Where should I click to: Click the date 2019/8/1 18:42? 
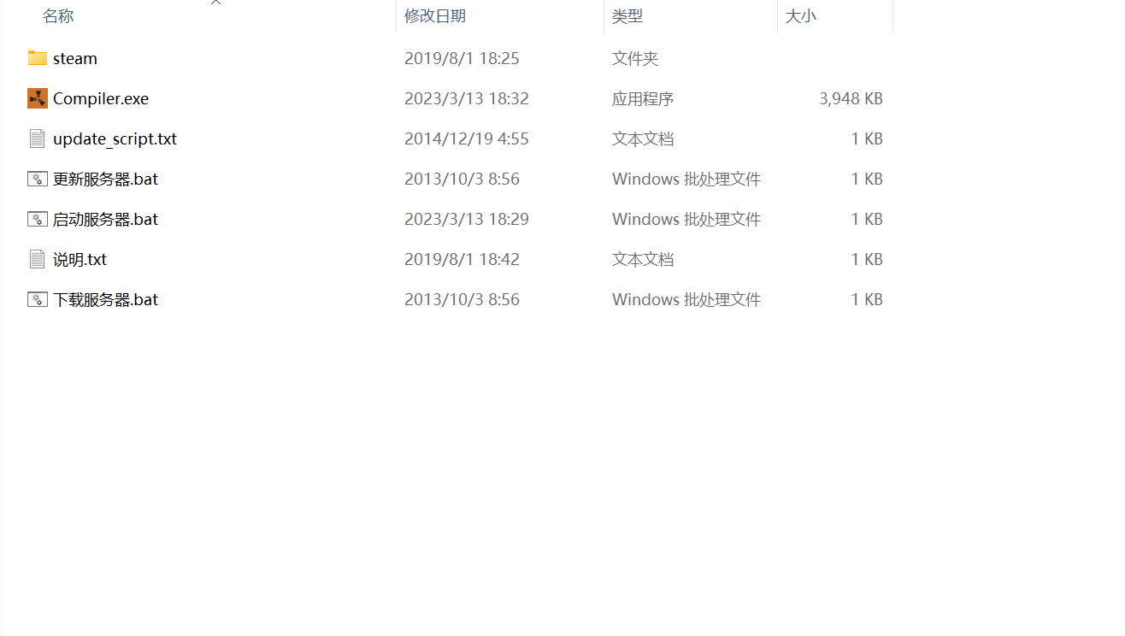[462, 259]
